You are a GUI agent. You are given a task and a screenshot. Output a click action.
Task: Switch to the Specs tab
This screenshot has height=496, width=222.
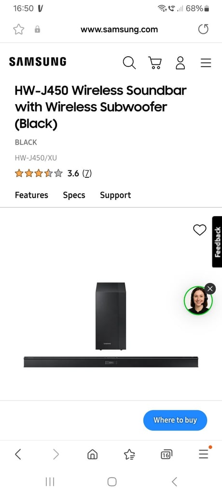[74, 195]
